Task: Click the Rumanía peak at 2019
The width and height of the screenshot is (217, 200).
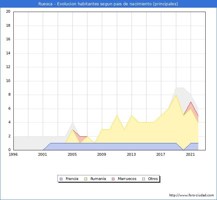Action: 176,95
